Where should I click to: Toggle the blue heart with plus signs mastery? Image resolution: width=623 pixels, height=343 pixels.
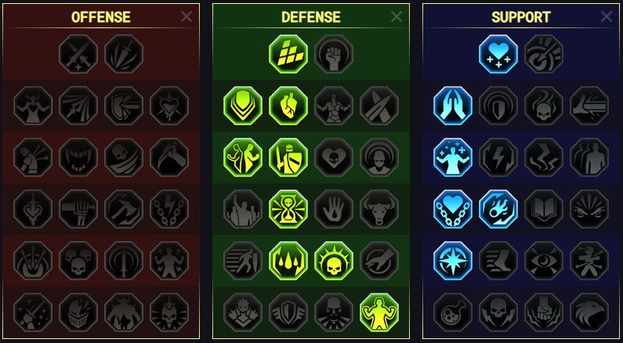pyautogui.click(x=498, y=54)
